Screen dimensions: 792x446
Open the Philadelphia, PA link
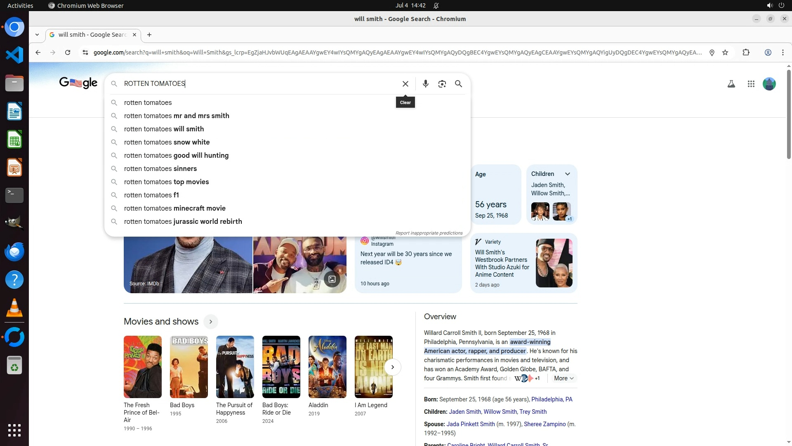552,399
